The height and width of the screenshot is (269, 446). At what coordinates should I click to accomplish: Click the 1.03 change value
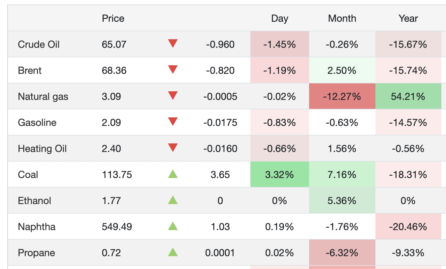220,226
